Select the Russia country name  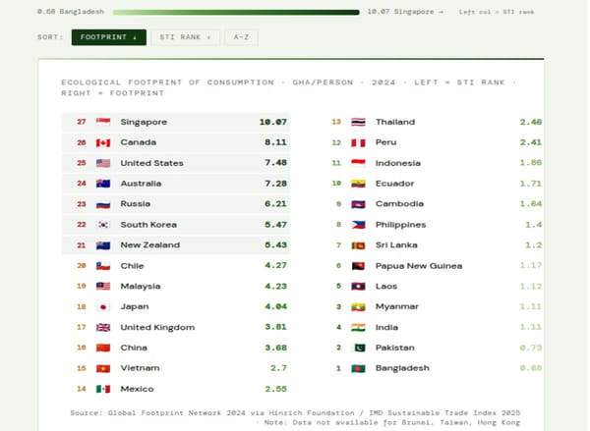[135, 204]
